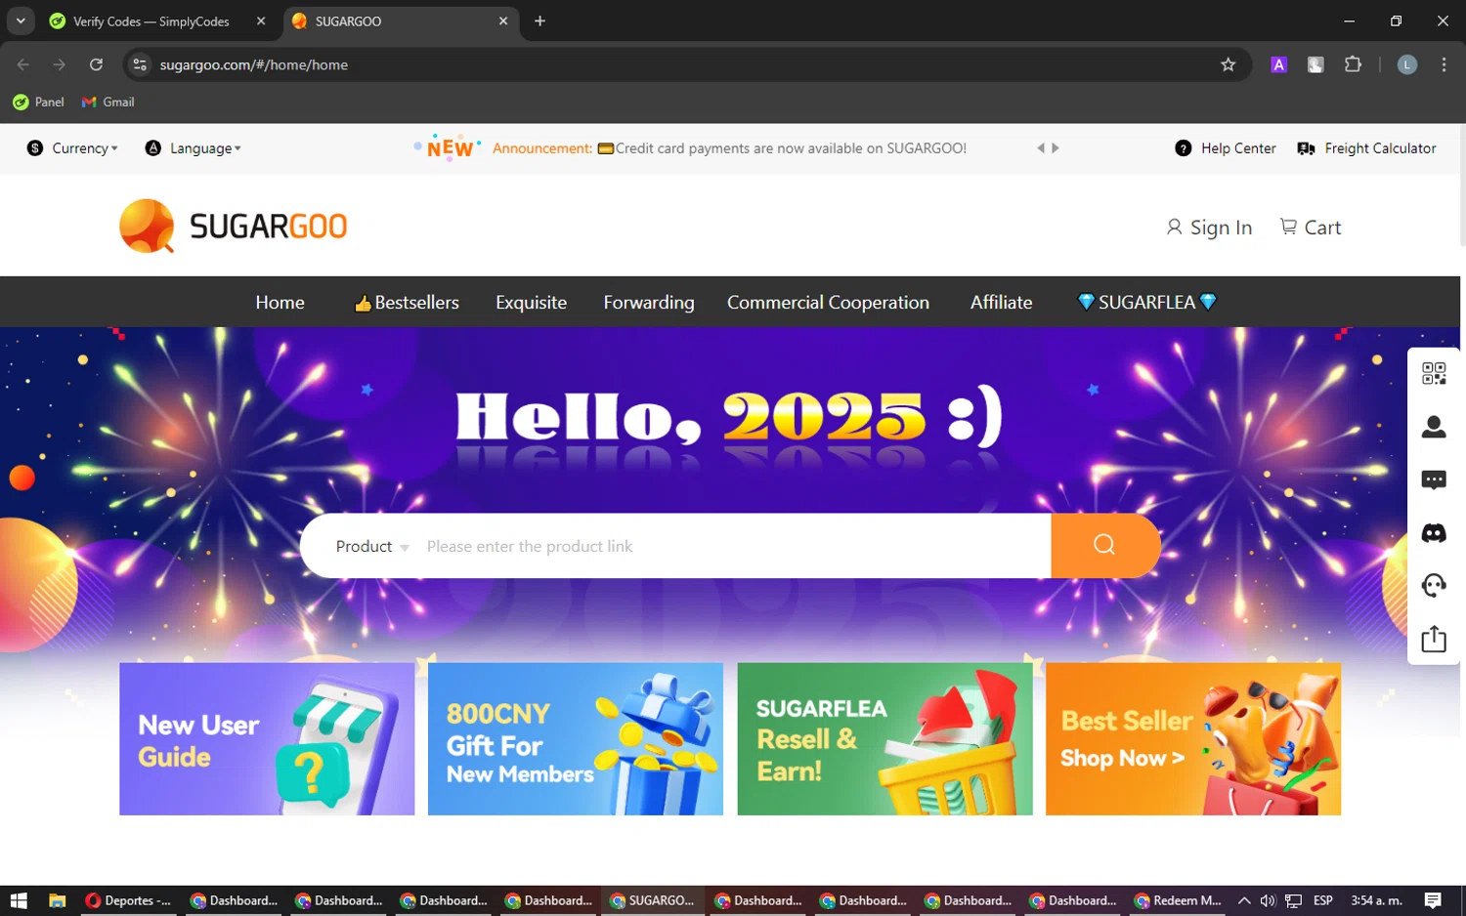The height and width of the screenshot is (916, 1466).
Task: Open customer support headset icon
Action: 1434,586
